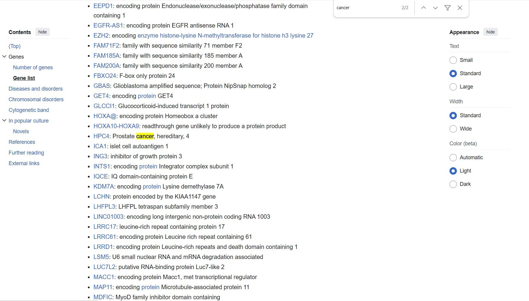Select Large text size

click(x=453, y=87)
